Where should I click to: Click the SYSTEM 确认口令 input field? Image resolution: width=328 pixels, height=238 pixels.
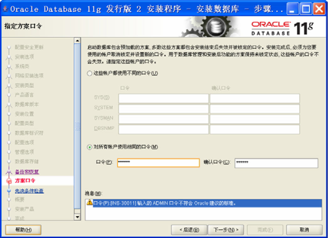(255, 109)
